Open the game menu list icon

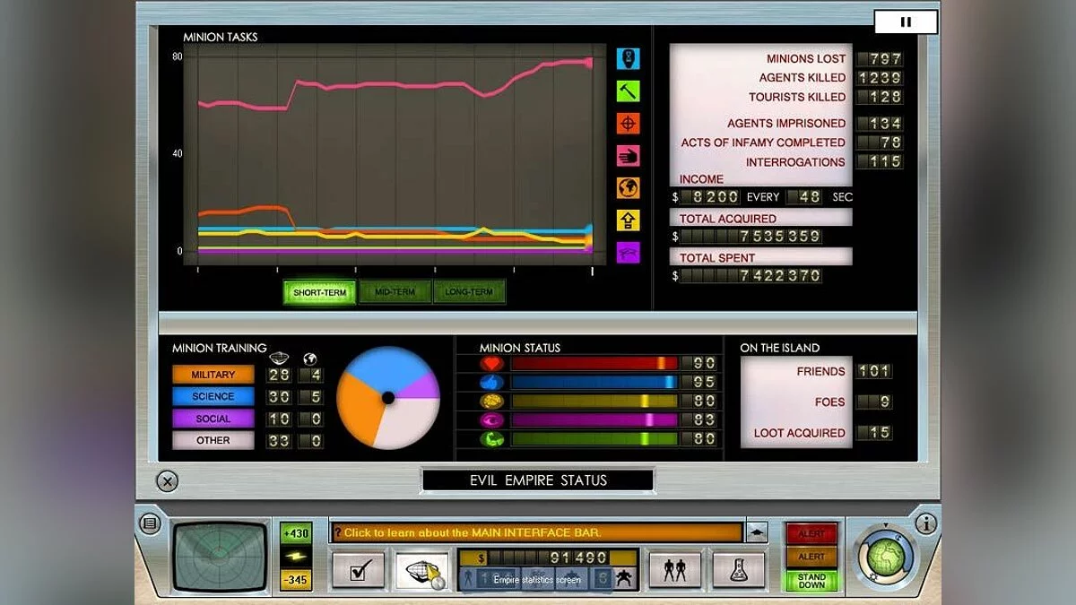tap(151, 523)
